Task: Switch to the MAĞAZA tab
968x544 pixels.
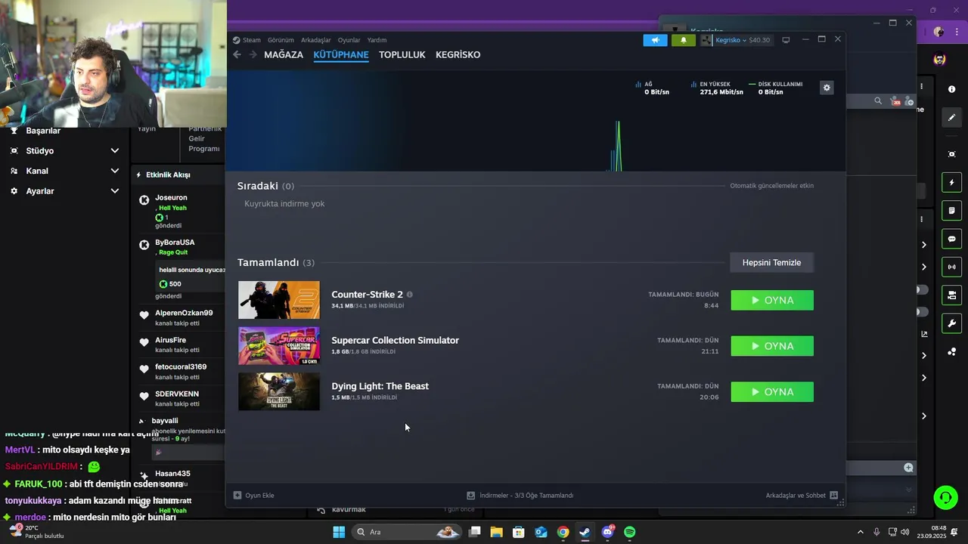Action: click(284, 54)
